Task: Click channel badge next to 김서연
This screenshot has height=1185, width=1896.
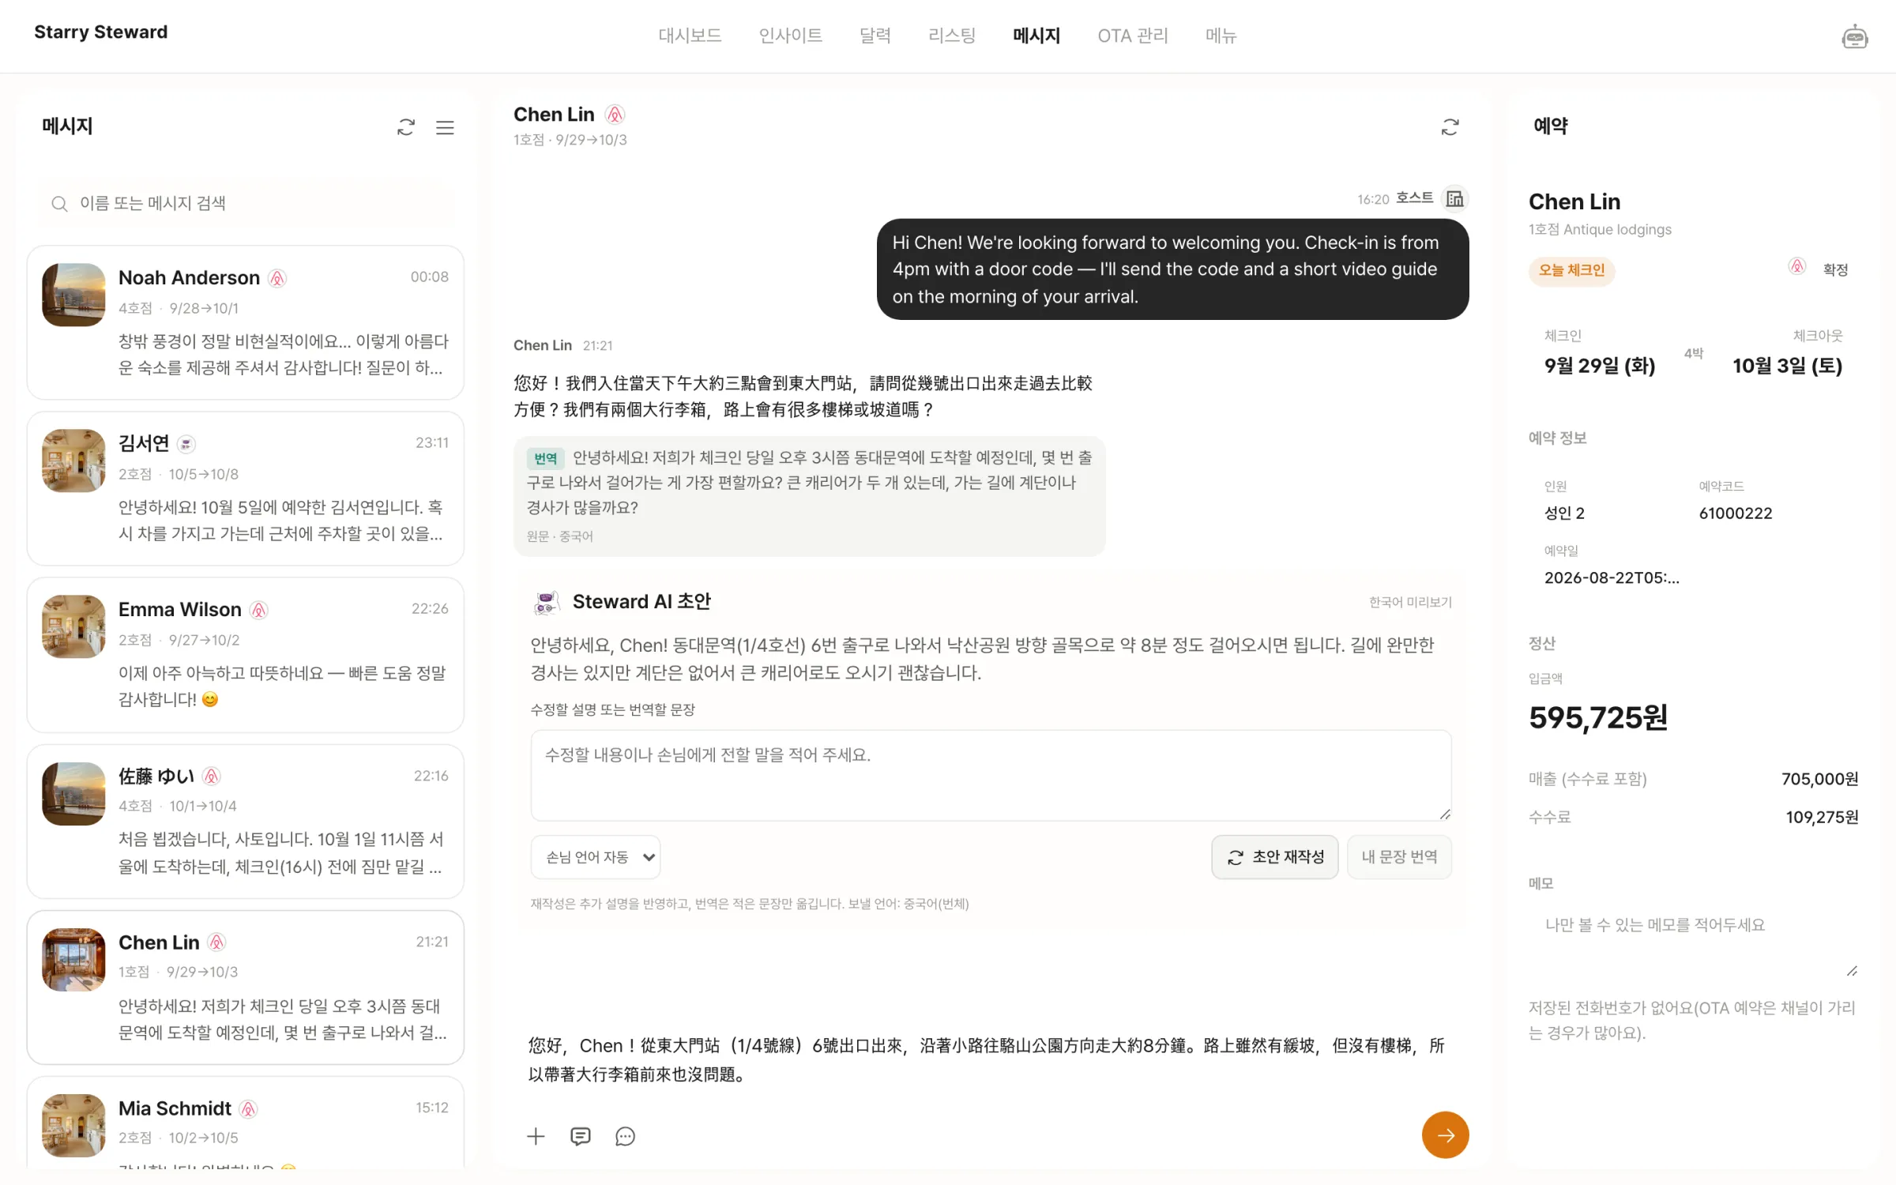Action: [x=186, y=444]
